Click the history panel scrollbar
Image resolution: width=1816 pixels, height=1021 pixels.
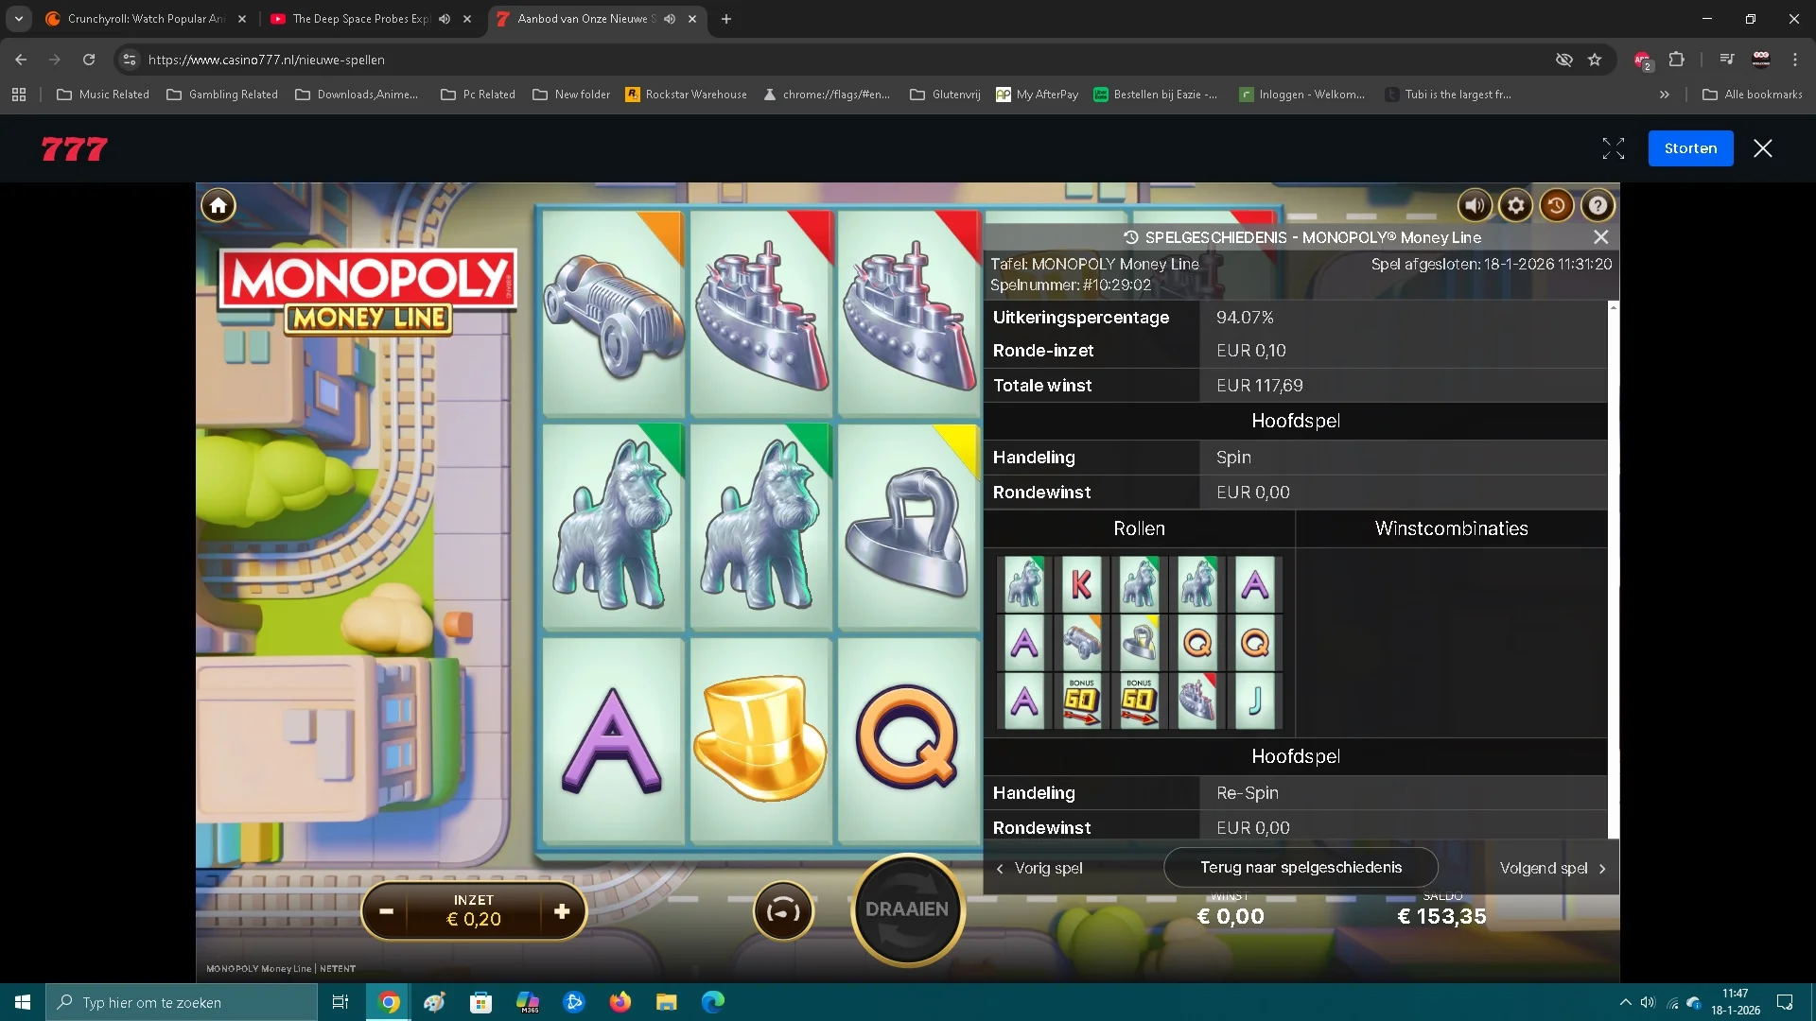coord(1614,570)
